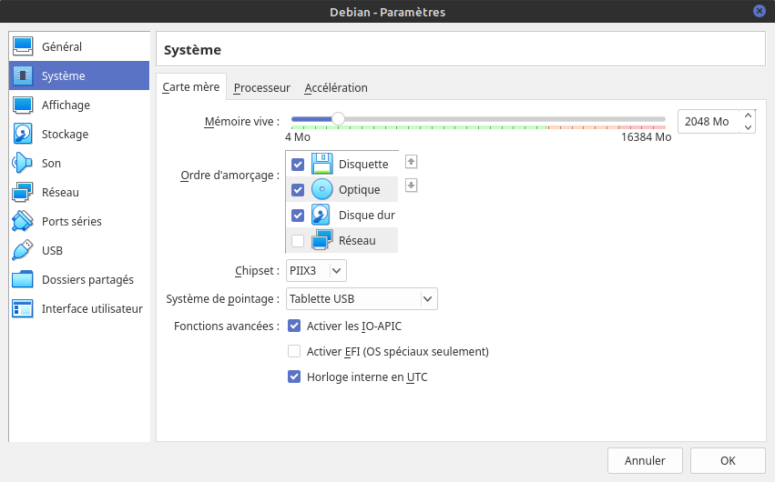Click the USB plug icon
775x482 pixels.
[23, 250]
